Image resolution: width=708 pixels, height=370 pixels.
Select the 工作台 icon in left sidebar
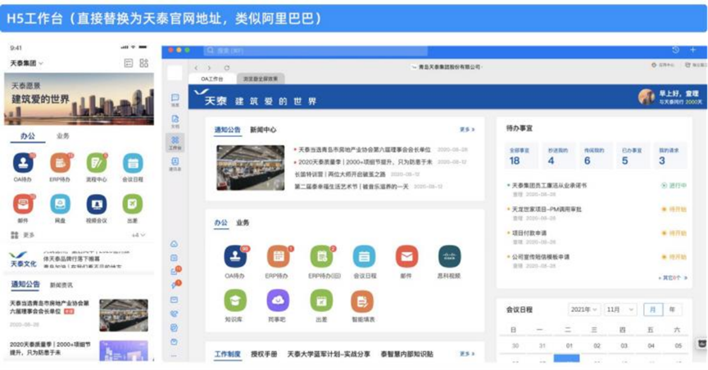(175, 142)
